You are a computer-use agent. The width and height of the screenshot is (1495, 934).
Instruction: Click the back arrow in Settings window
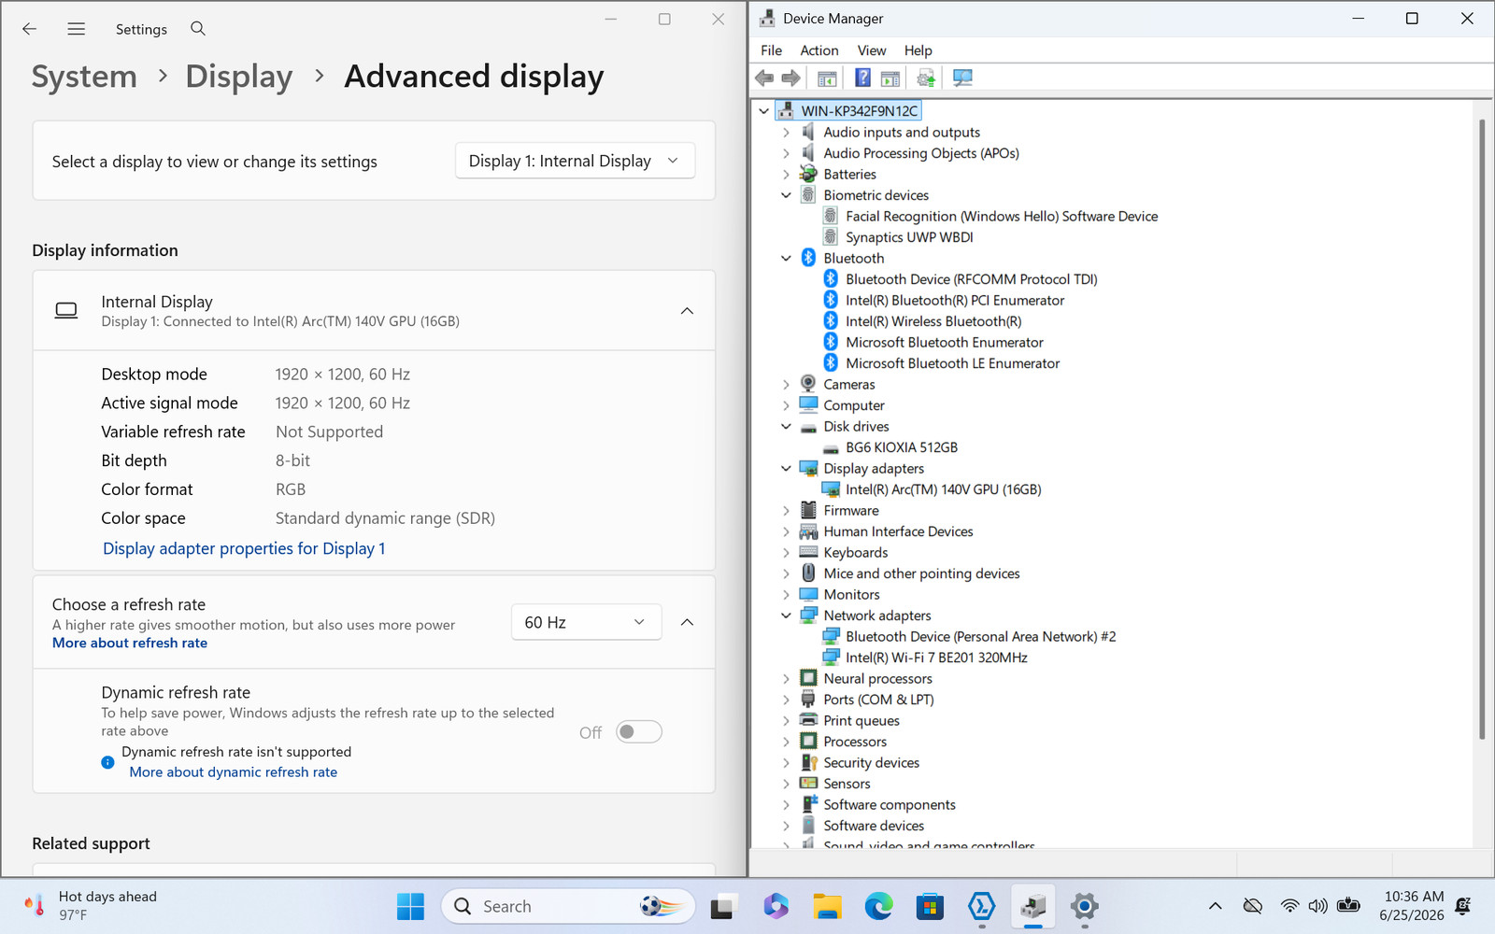29,29
